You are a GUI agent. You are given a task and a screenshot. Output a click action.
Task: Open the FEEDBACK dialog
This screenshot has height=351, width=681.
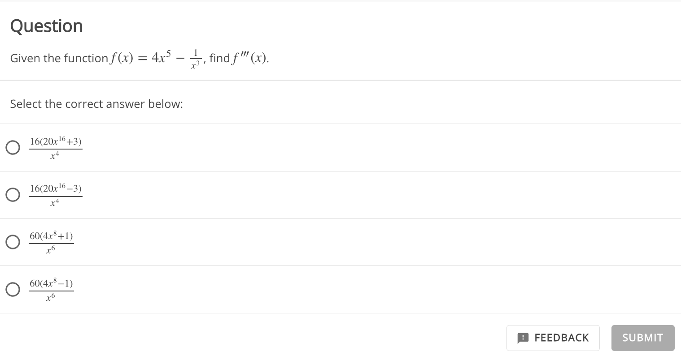(x=553, y=338)
